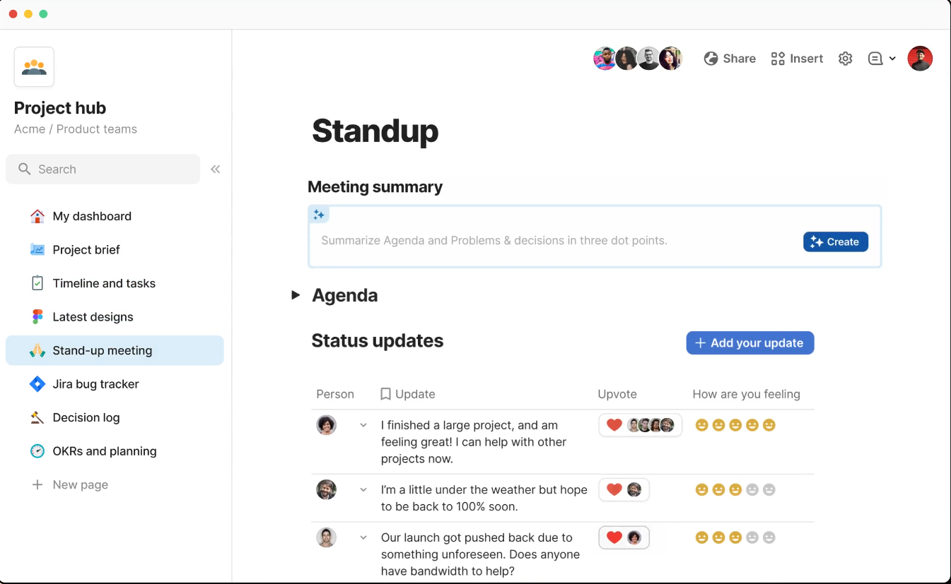Click the Jira bug tracker diamond icon

[x=37, y=384]
